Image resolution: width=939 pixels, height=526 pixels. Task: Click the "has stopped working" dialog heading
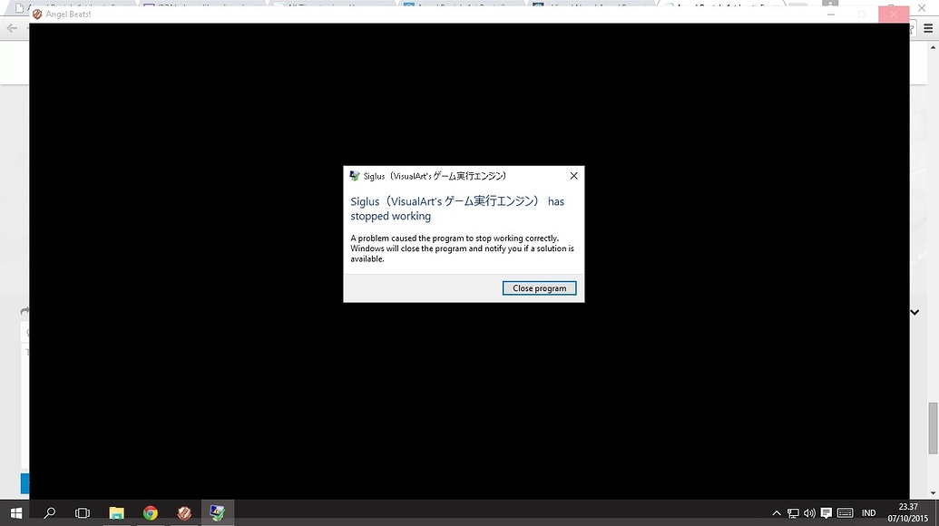[457, 209]
